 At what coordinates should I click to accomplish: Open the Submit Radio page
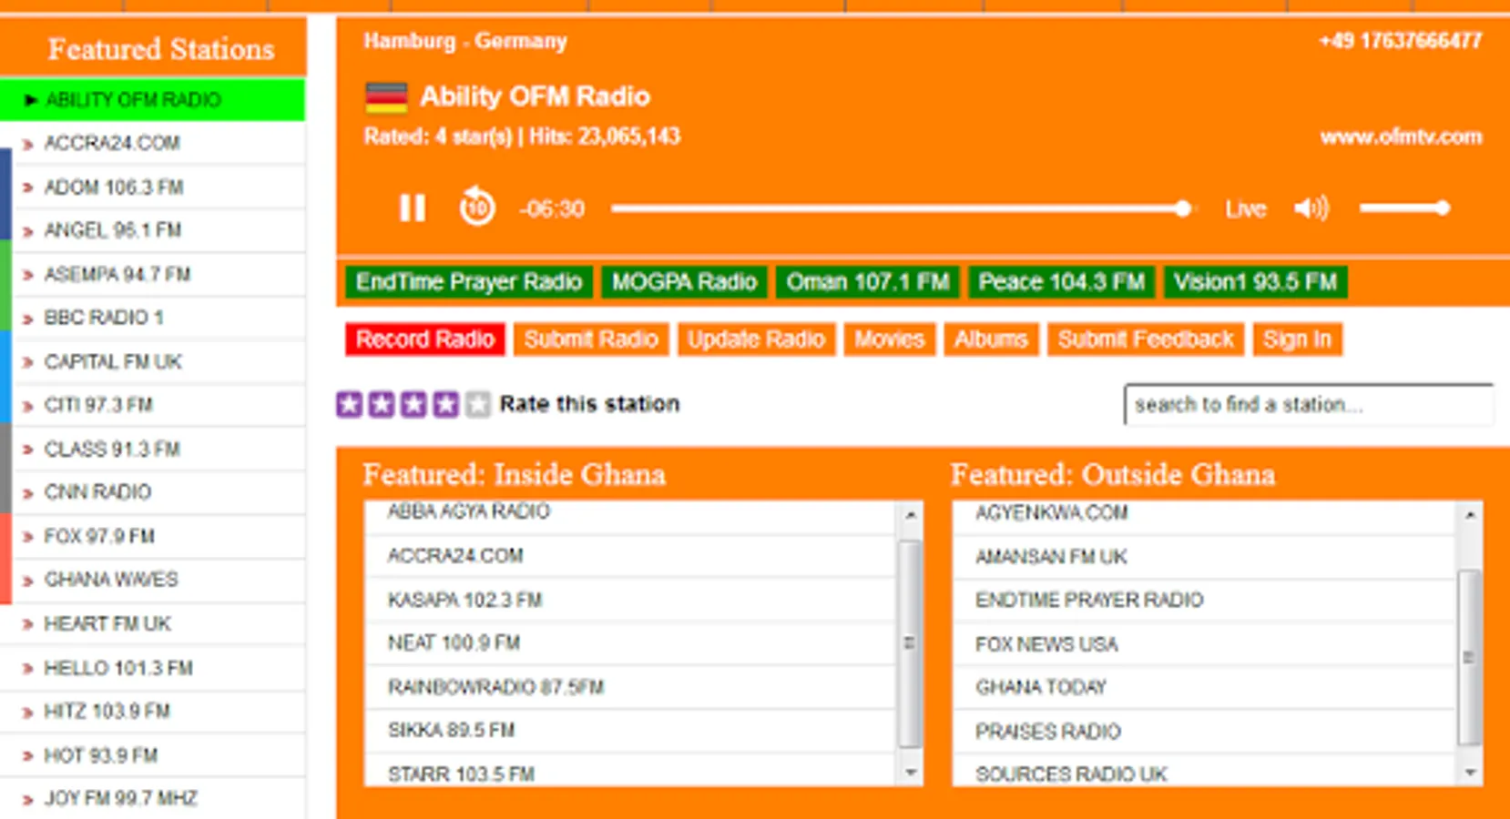[x=591, y=339]
